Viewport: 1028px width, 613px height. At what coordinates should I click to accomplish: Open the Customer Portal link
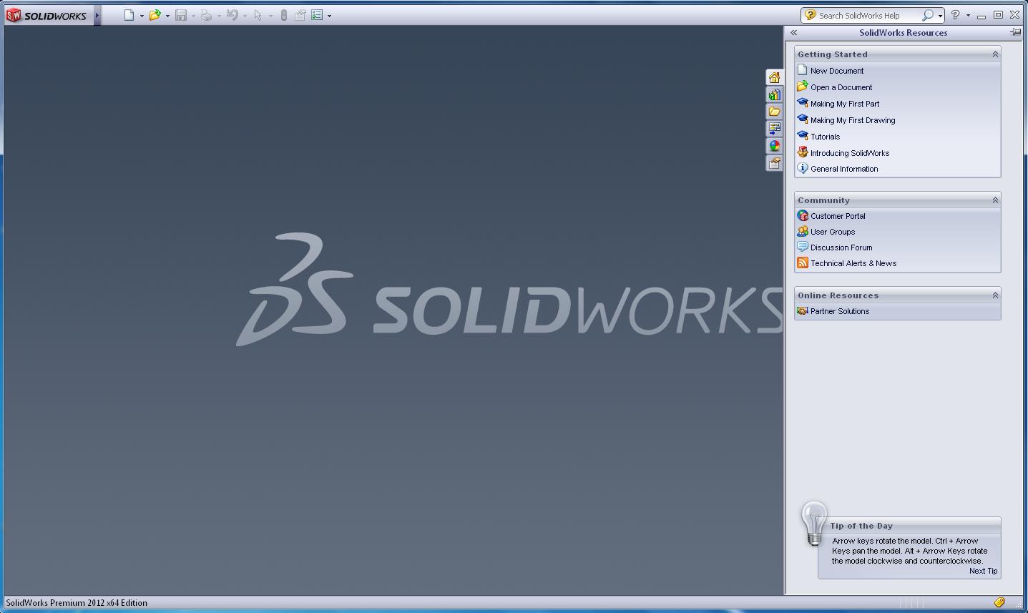(838, 216)
